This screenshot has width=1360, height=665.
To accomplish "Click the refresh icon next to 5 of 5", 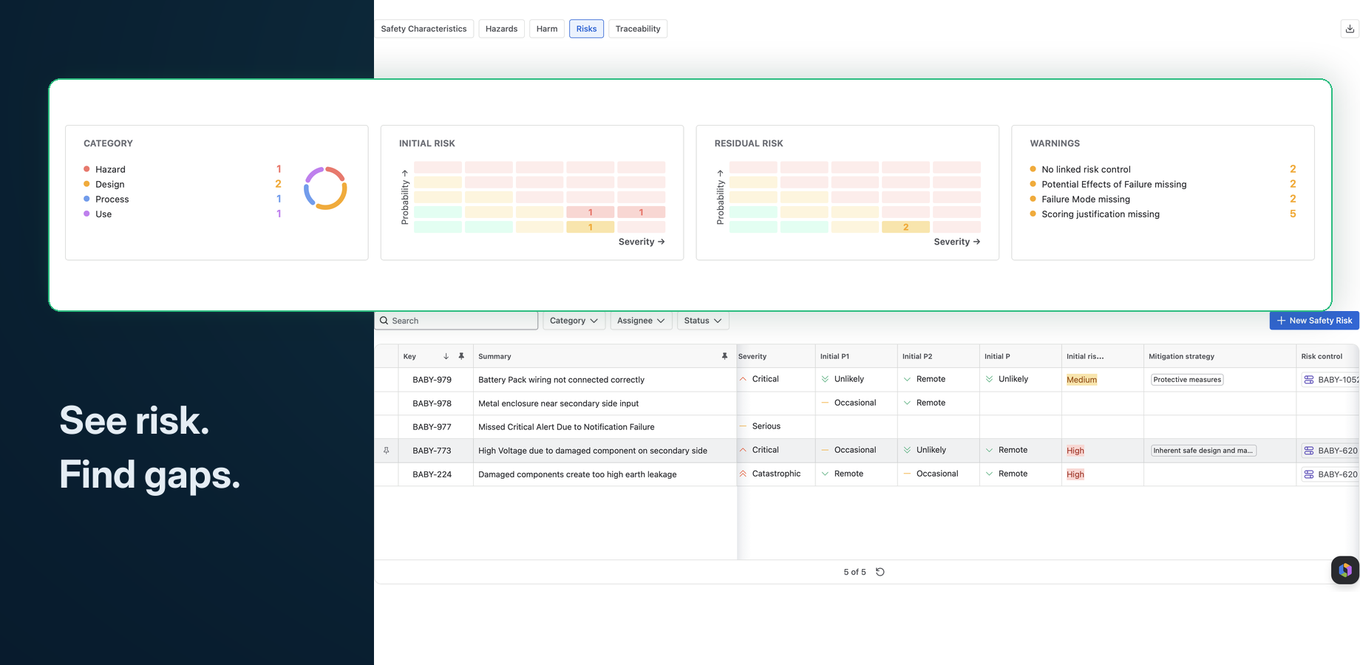I will (880, 572).
